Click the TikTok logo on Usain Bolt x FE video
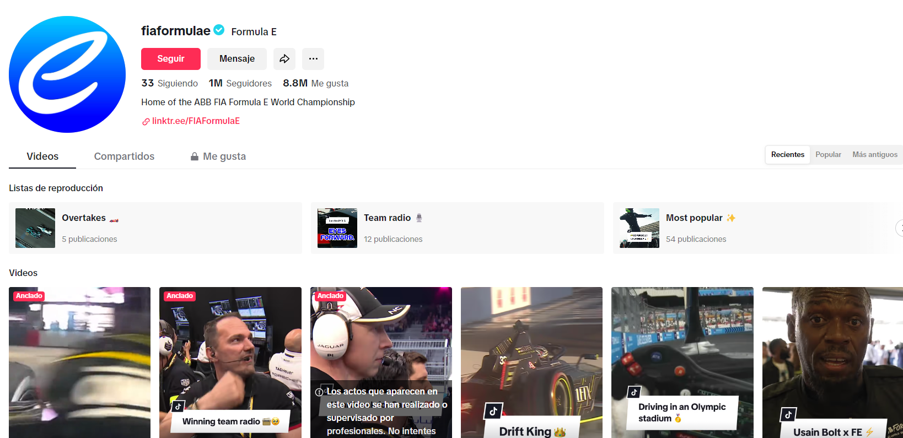 click(x=788, y=414)
